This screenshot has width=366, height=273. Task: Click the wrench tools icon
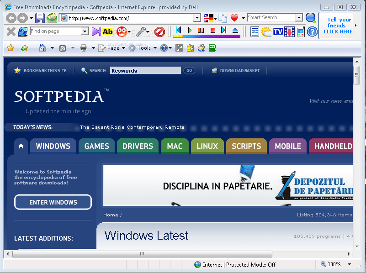(141, 31)
